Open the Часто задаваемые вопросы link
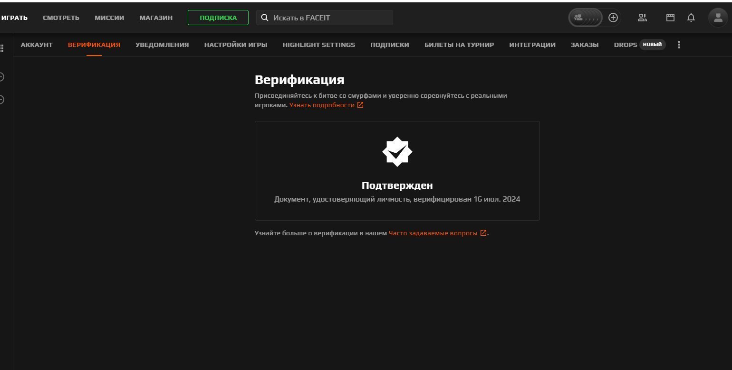732x370 pixels. click(x=433, y=233)
